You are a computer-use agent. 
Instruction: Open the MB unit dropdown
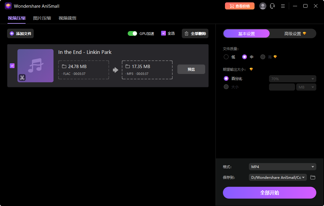306,87
